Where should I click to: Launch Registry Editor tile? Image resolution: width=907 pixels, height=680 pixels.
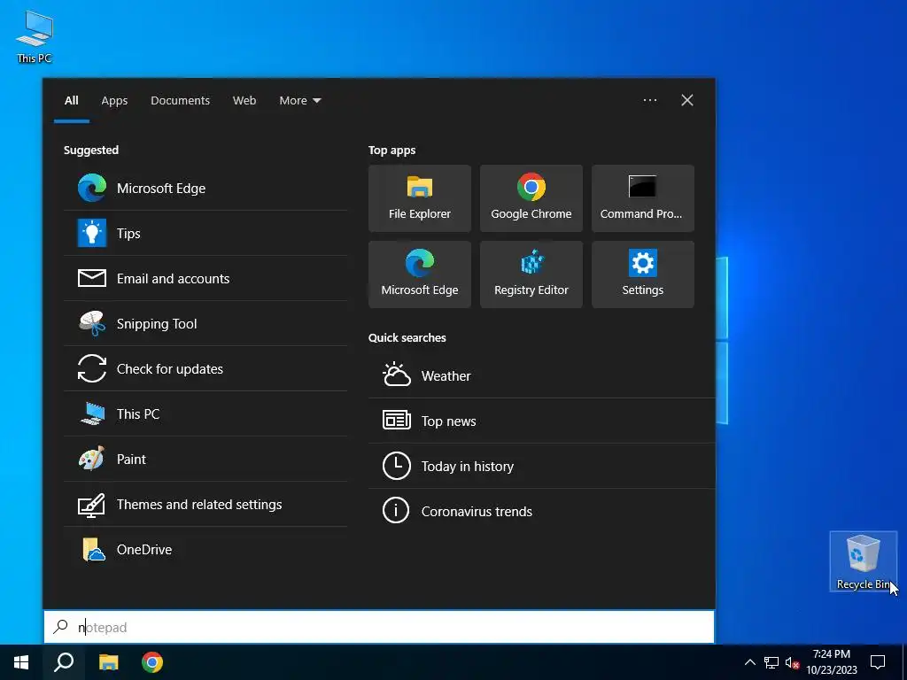pyautogui.click(x=531, y=274)
